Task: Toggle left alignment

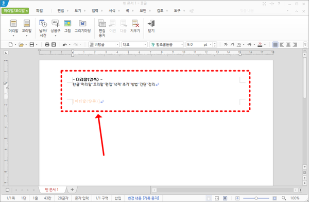Action: coord(282,45)
